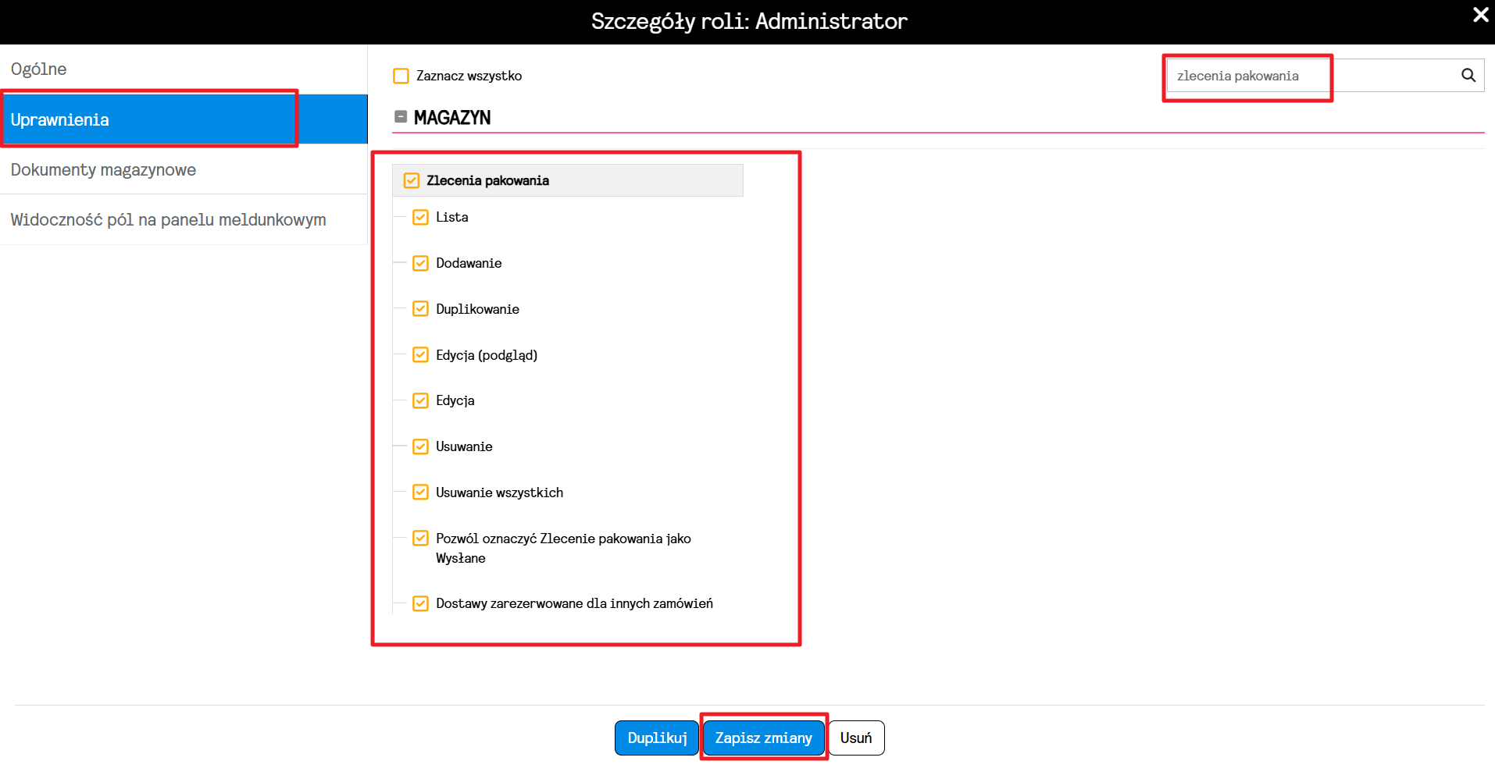This screenshot has height=768, width=1495.
Task: Toggle the Zaznacz wszystko checkbox
Action: point(401,76)
